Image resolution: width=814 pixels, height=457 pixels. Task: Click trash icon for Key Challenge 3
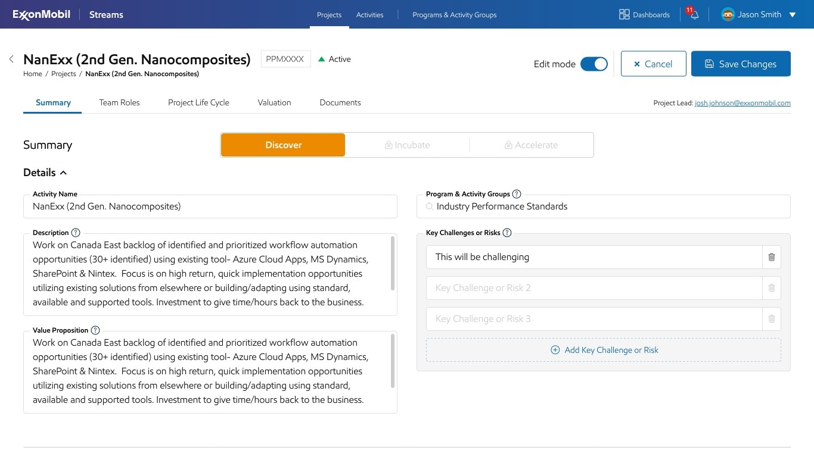point(772,319)
